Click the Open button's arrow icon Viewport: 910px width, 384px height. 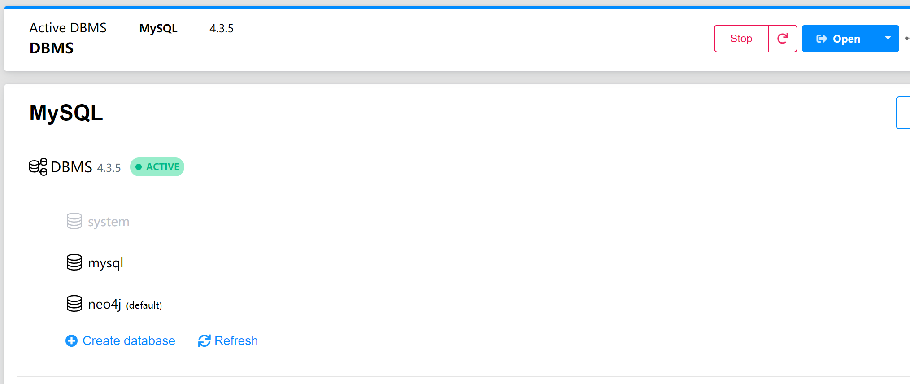pyautogui.click(x=822, y=39)
